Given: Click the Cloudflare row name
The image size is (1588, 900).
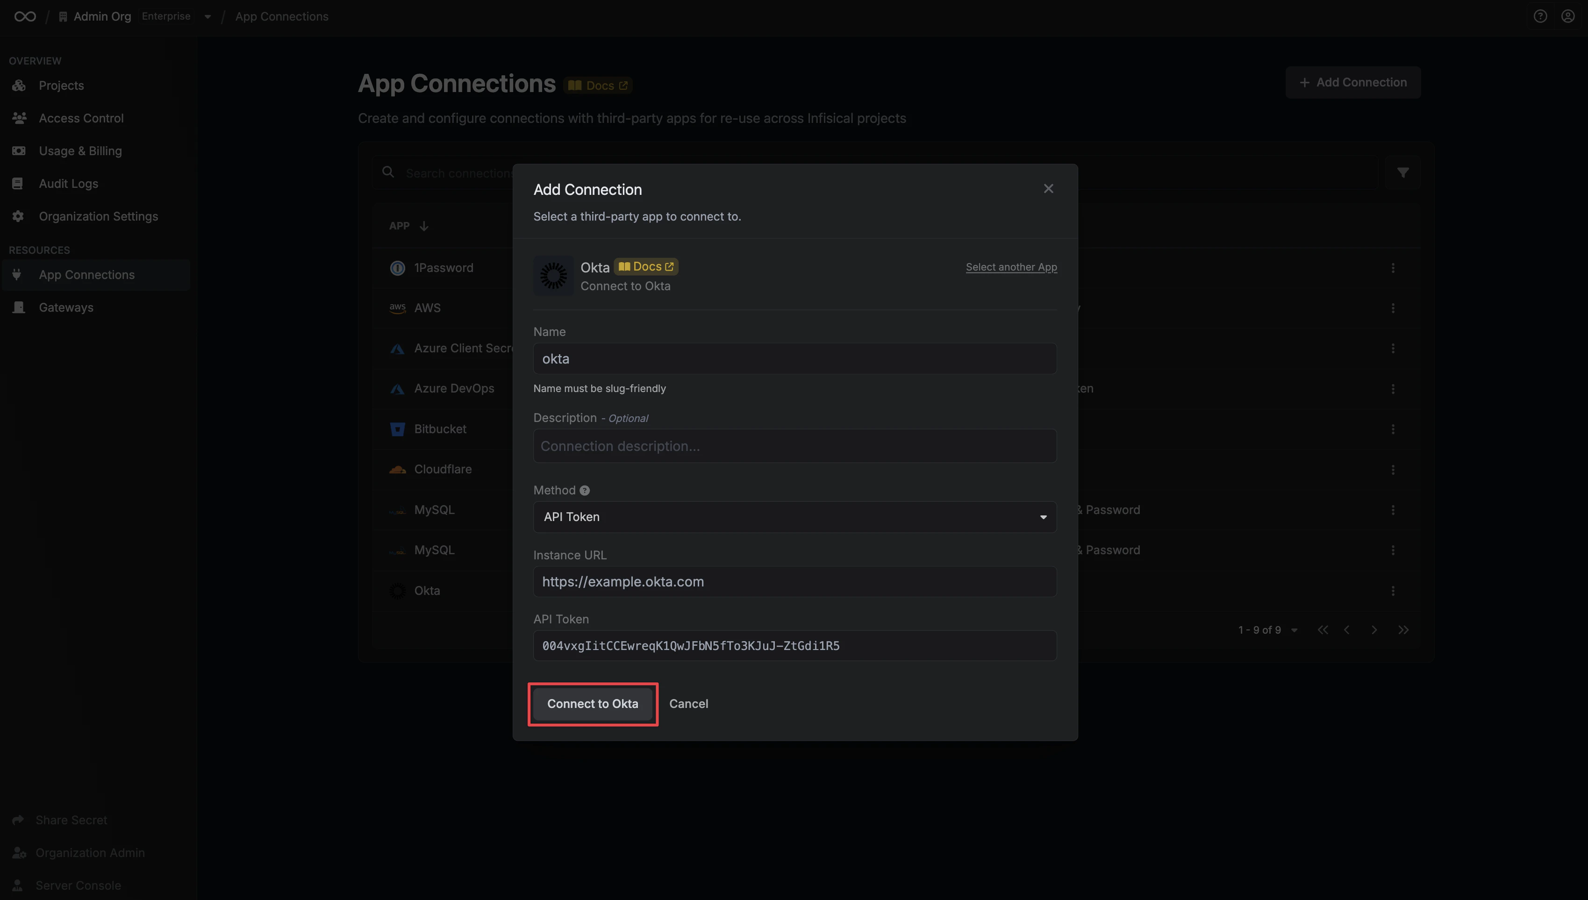Looking at the screenshot, I should [x=443, y=469].
